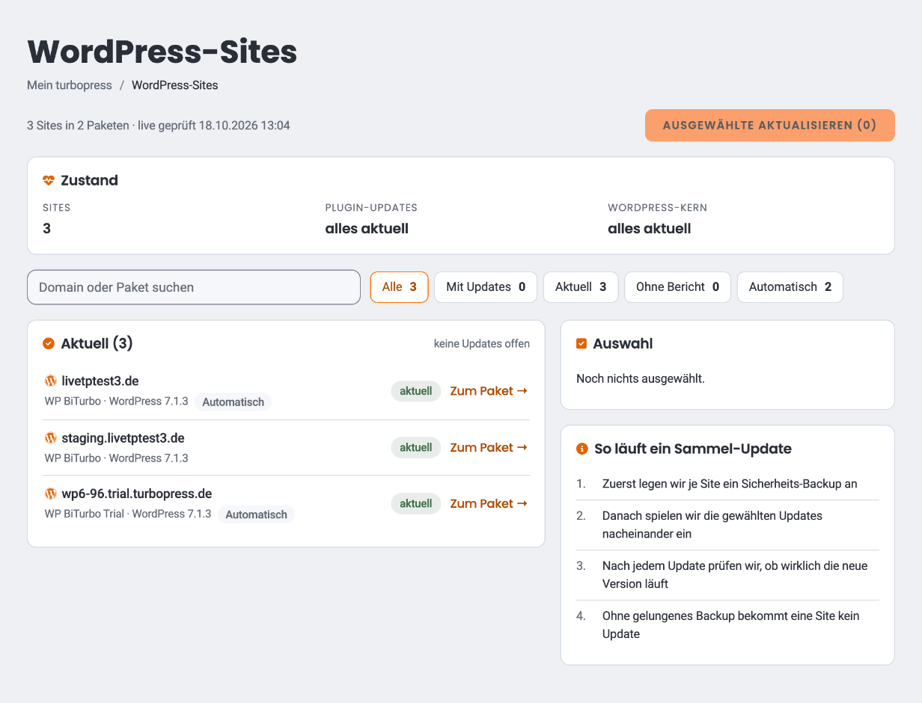
Task: Select the Ohne Bericht filter
Action: tap(677, 287)
